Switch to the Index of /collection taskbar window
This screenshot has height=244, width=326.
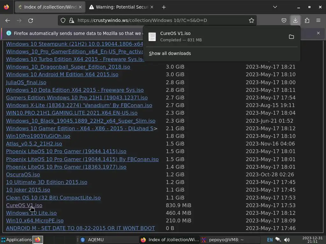170,240
